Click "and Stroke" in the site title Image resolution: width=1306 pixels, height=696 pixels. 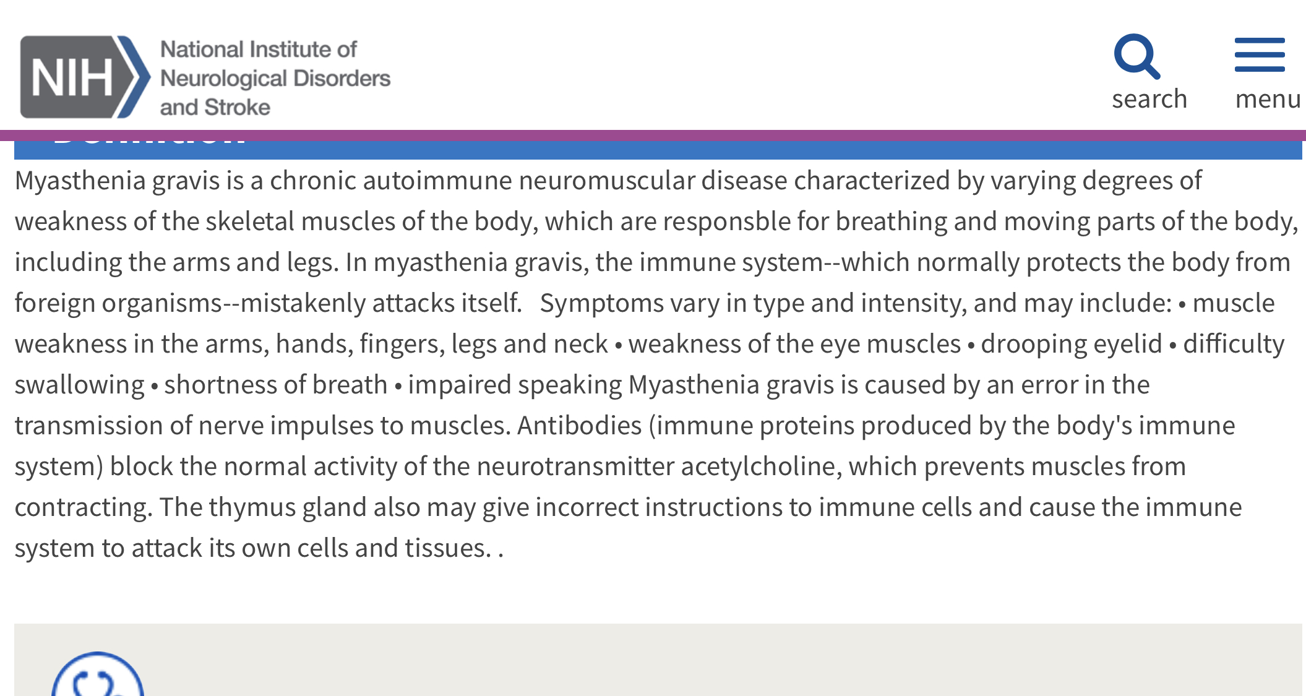click(215, 107)
